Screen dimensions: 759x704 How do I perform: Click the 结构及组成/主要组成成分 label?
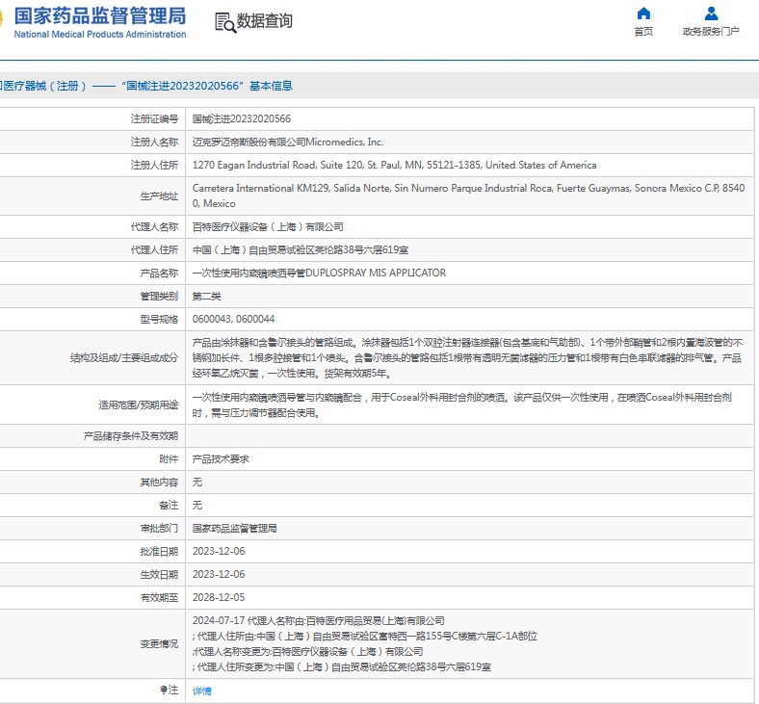pos(124,358)
